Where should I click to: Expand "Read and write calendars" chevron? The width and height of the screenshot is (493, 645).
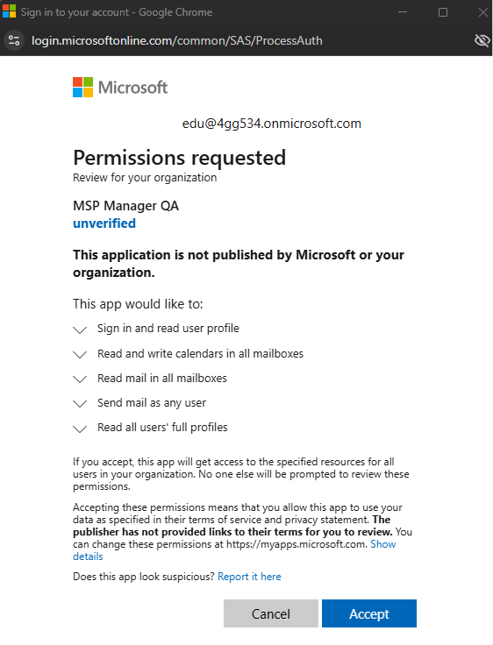[80, 355]
